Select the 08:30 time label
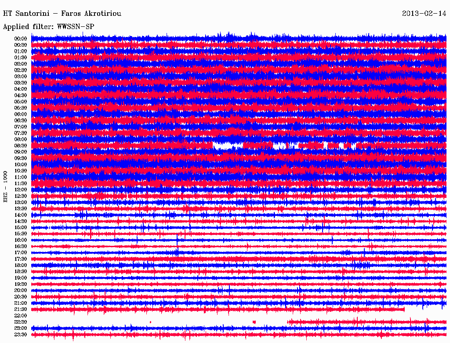Viewport: 450px width, 343px height. pos(21,146)
